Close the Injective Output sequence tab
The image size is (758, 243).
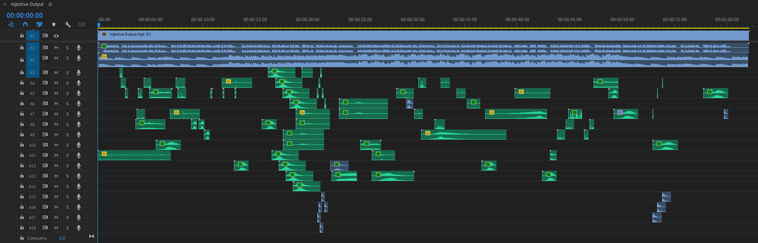tap(5, 5)
